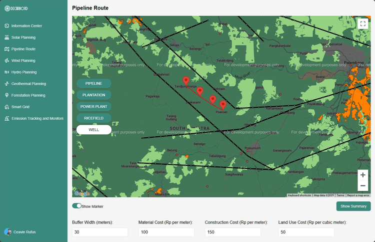Click the Ceavin Rufus profile avatar
The image size is (375, 242).
click(7, 232)
